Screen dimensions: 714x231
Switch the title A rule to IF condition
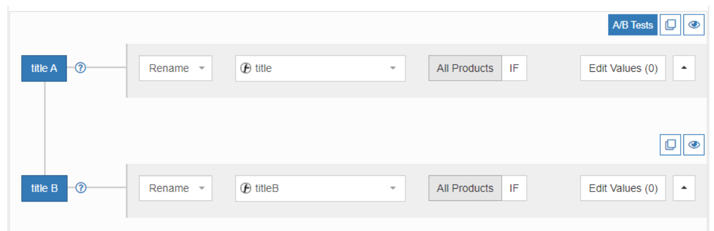pos(514,68)
